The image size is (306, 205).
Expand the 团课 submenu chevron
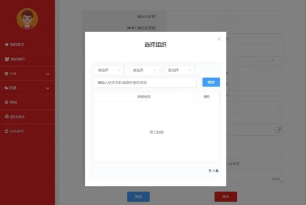click(48, 88)
